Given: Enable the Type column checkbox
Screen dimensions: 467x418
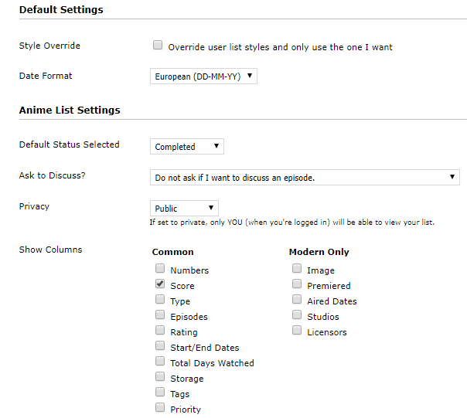Looking at the screenshot, I should pos(160,300).
